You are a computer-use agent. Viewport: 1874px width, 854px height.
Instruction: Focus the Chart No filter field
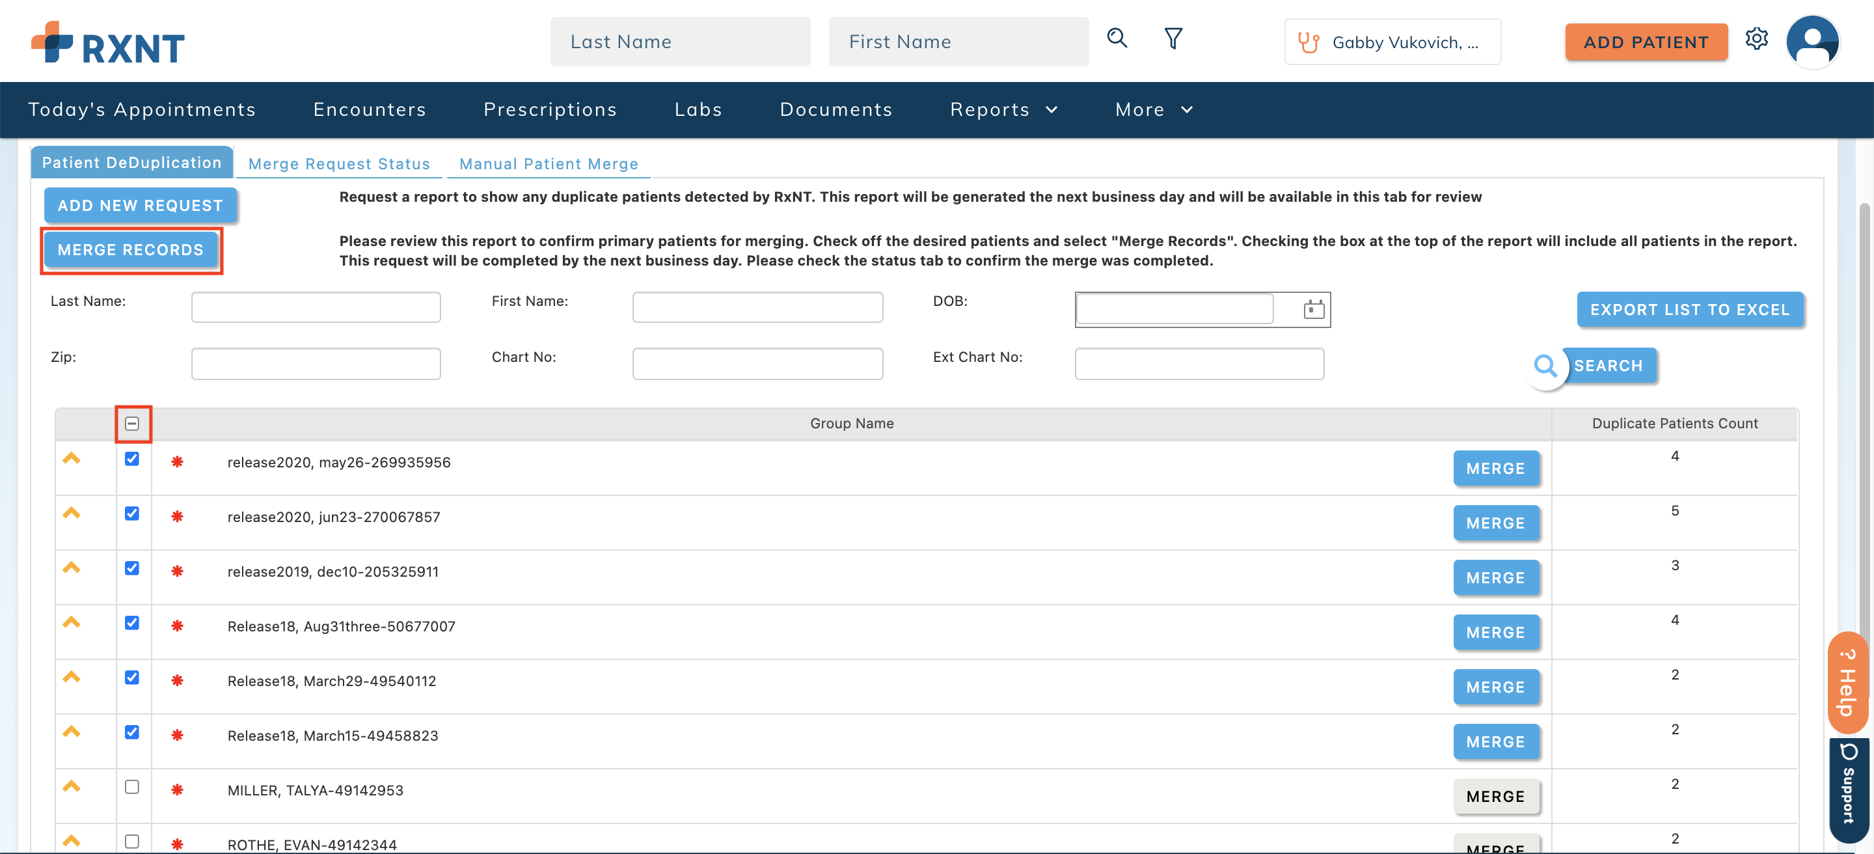coord(757,364)
